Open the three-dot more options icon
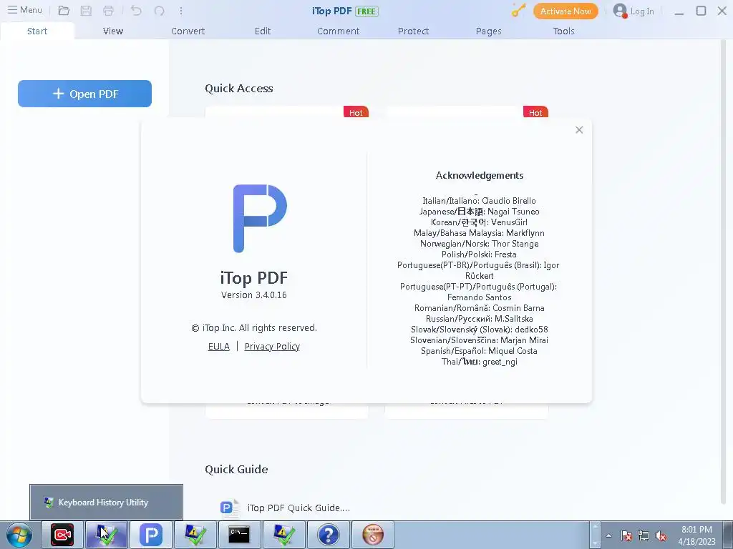 (x=181, y=10)
